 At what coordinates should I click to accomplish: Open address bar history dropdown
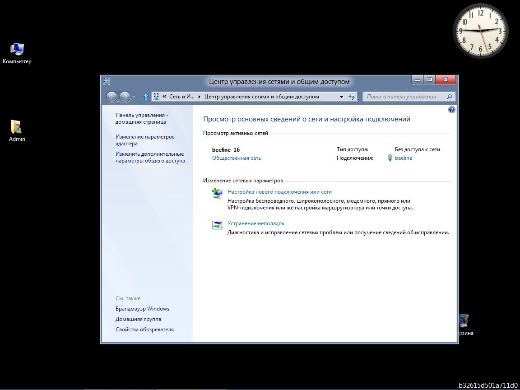click(x=341, y=97)
